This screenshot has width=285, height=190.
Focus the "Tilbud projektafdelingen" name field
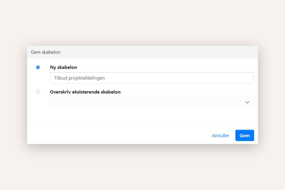(x=152, y=78)
